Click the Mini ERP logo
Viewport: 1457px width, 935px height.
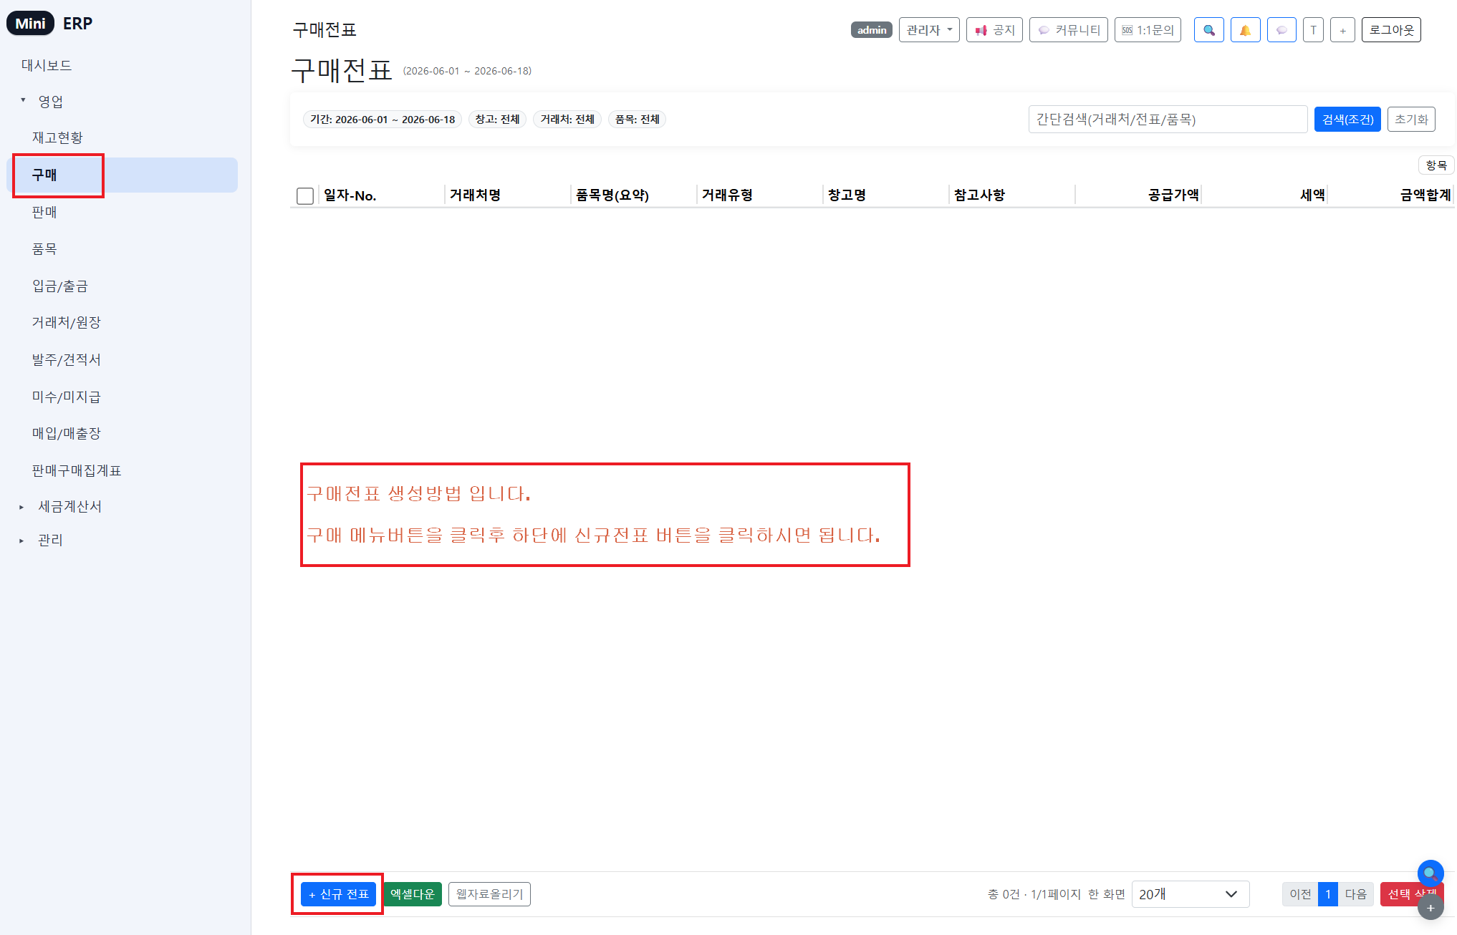(x=50, y=24)
